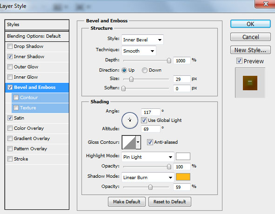Click the style preview thumbnail
275x214 pixels.
[x=250, y=83]
